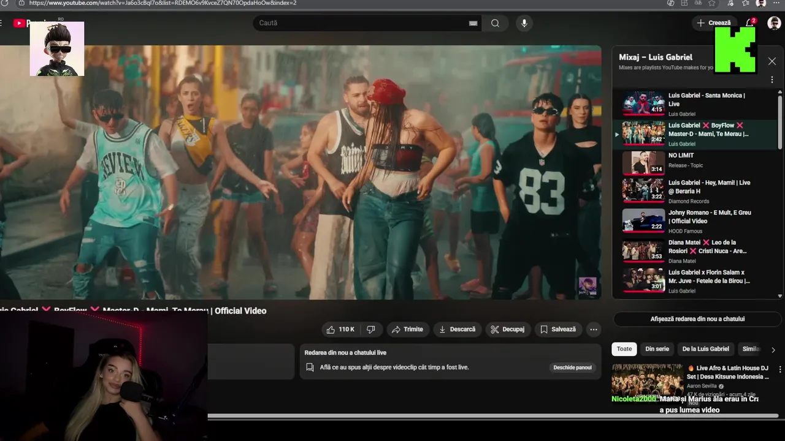Click the Salvează save button
Viewport: 785px width, 441px height.
[x=558, y=330]
